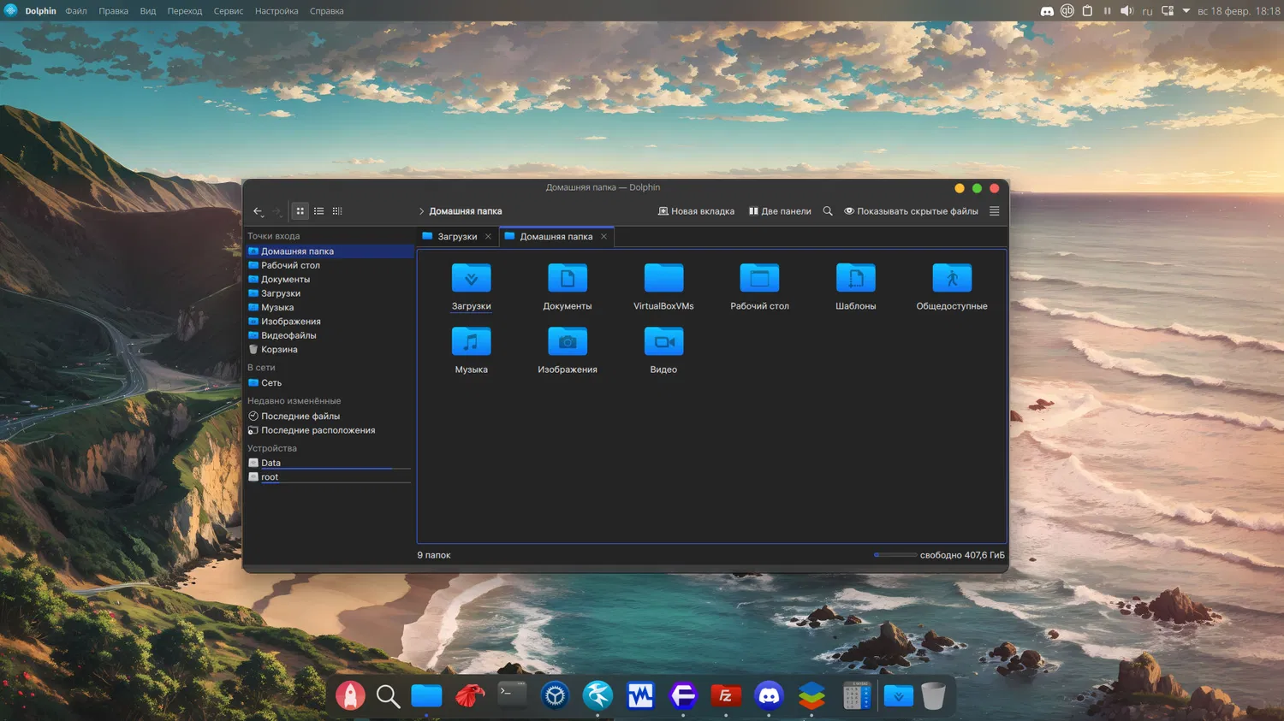Image resolution: width=1284 pixels, height=721 pixels.
Task: Switch to the Загрузки tab
Action: (x=456, y=237)
